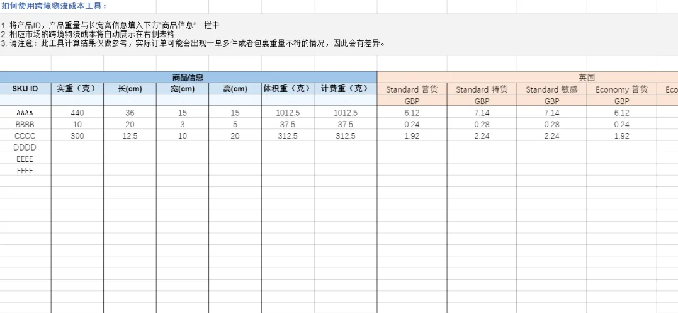Screen dimensions: 678x313
Task: Click 6.12 under Standard 普货
Action: [412, 112]
